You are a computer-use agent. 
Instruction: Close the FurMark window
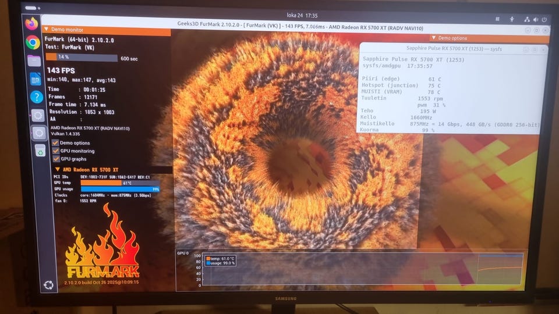546,31
